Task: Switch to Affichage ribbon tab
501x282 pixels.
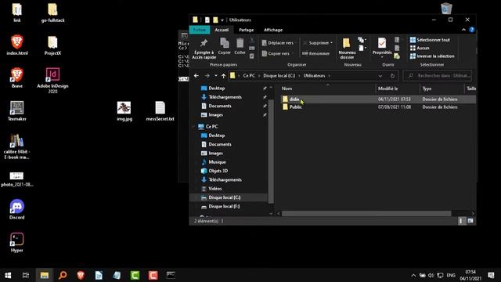Action: pos(273,30)
